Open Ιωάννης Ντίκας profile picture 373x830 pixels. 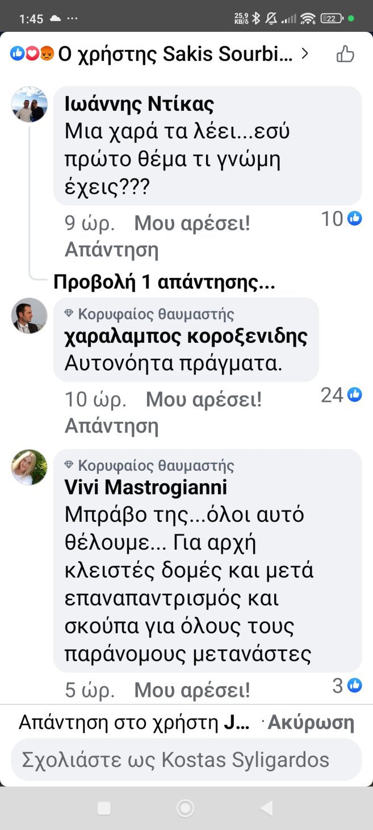click(30, 105)
